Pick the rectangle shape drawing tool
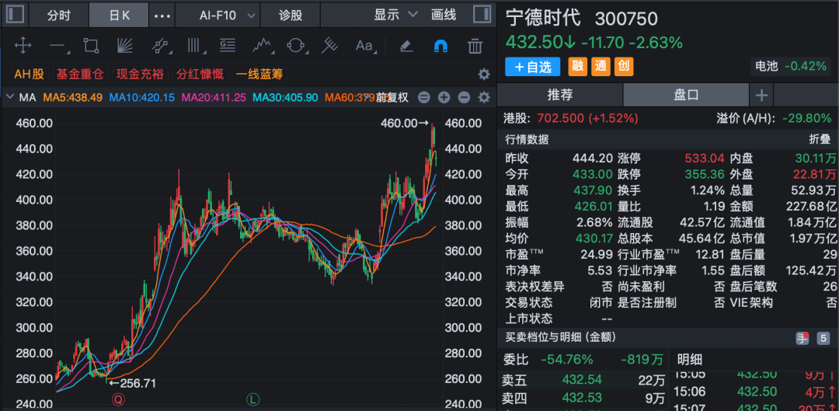This screenshot has width=839, height=411. (x=91, y=46)
